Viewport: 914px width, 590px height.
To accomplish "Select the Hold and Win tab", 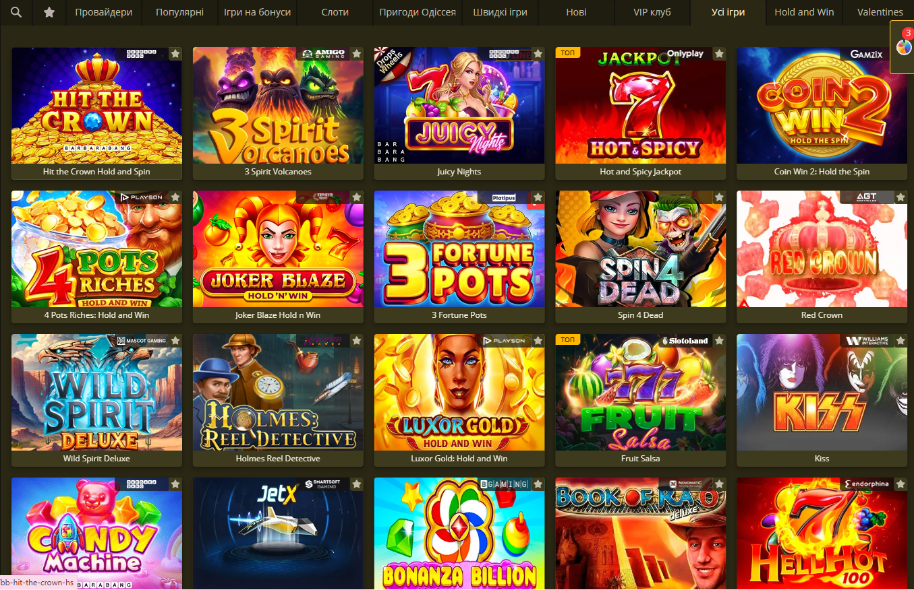I will point(804,12).
